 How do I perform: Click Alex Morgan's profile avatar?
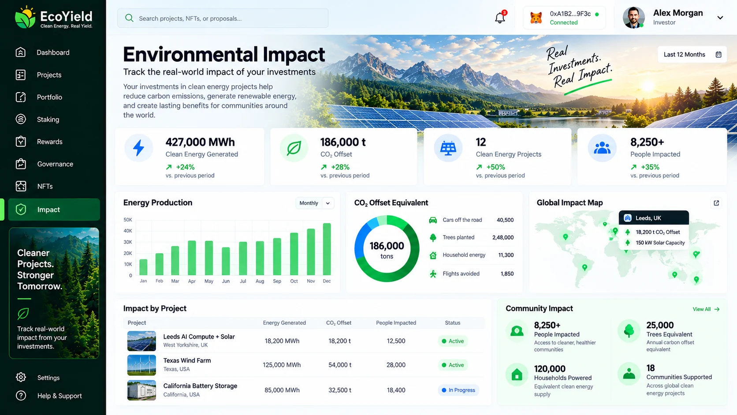[634, 18]
